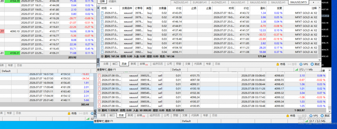Open 市场 in the upper right window
The width and height of the screenshot is (337, 129).
pos(281,64)
